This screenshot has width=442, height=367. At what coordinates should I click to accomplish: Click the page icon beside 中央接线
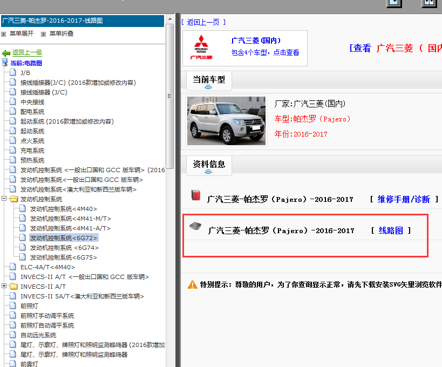13,102
